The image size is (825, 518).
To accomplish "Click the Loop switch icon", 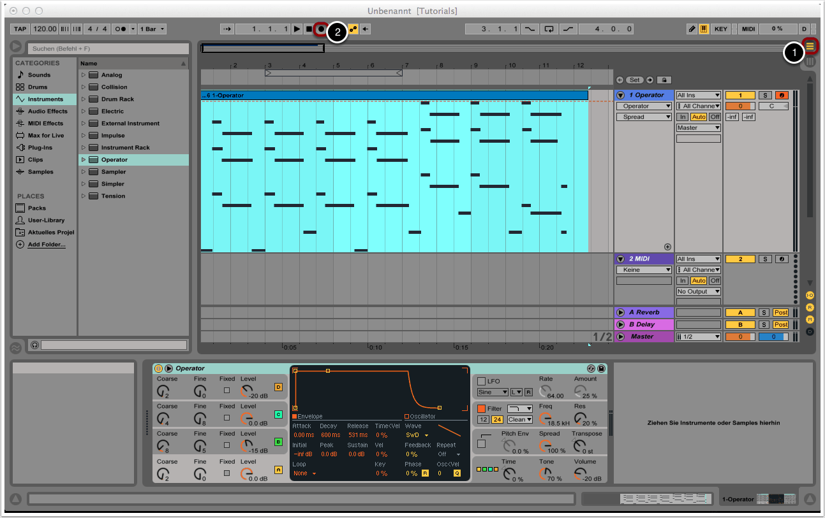I will tap(549, 29).
